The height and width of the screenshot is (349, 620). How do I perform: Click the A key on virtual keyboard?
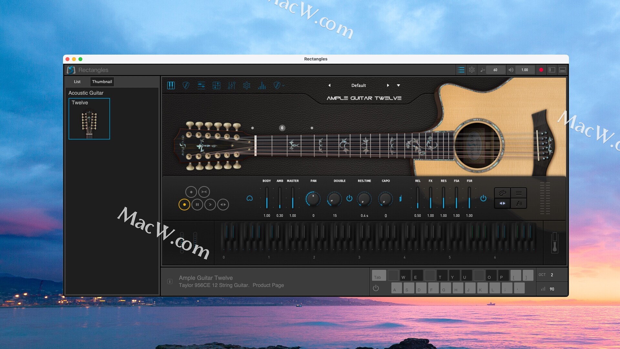point(397,288)
